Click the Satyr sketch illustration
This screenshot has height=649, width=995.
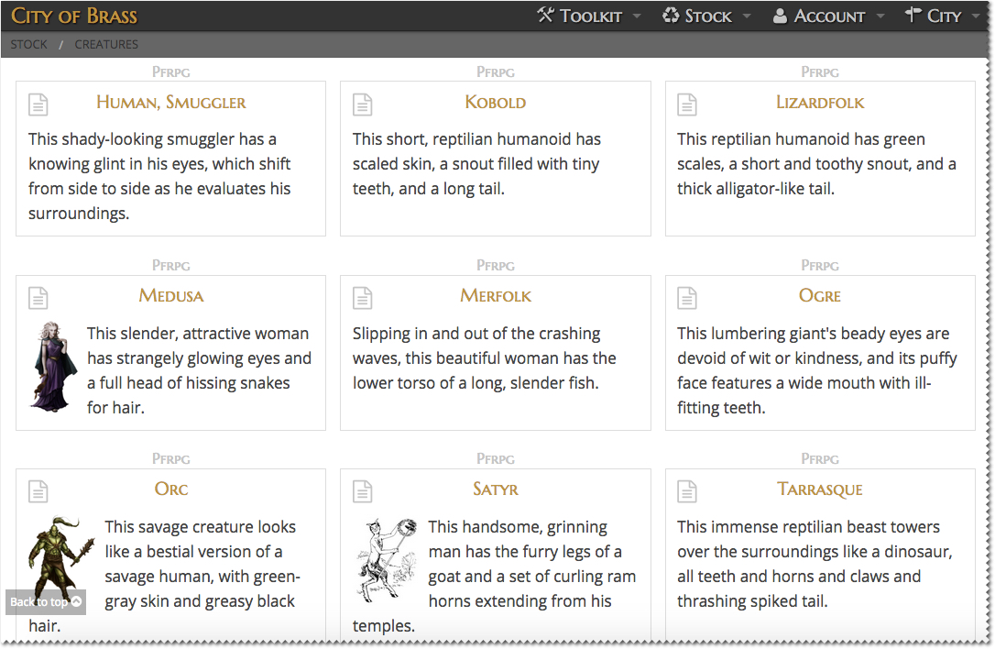tap(387, 559)
